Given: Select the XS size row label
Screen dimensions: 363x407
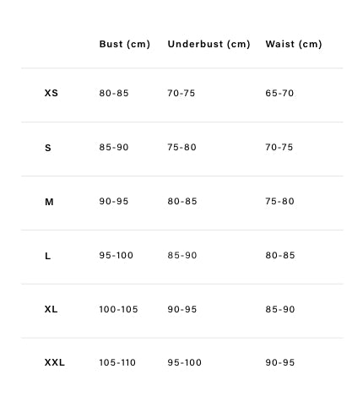Looking at the screenshot, I should 51,93.
